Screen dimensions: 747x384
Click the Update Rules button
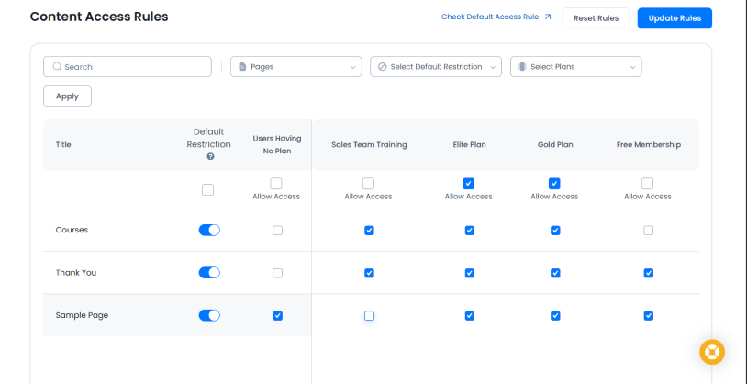(675, 18)
